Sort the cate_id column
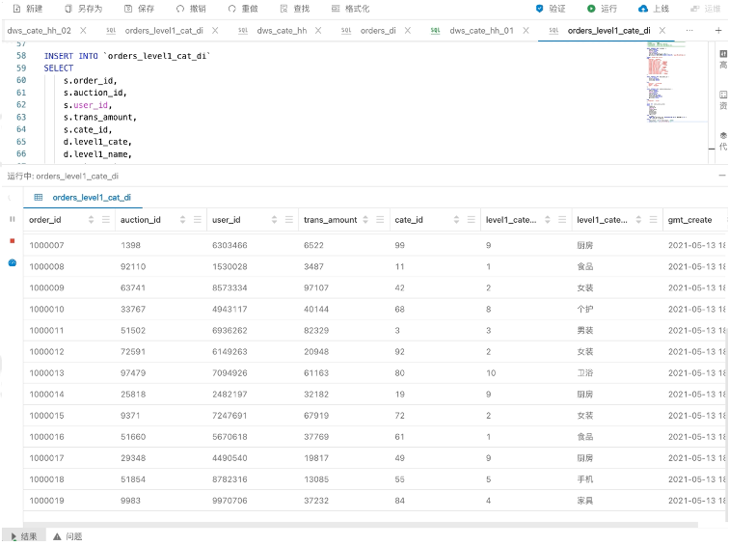 click(456, 220)
